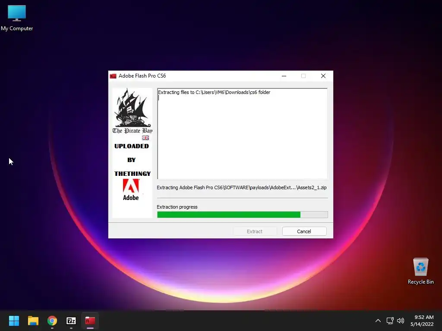Click the green extraction progress bar
The image size is (442, 331).
click(x=243, y=215)
